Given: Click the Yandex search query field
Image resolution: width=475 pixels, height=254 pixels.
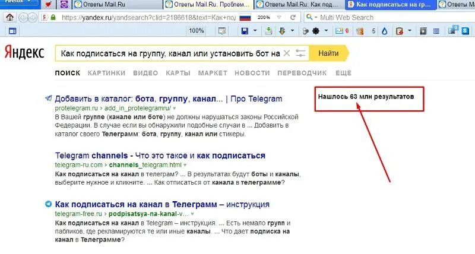Looking at the screenshot, I should pyautogui.click(x=170, y=53).
